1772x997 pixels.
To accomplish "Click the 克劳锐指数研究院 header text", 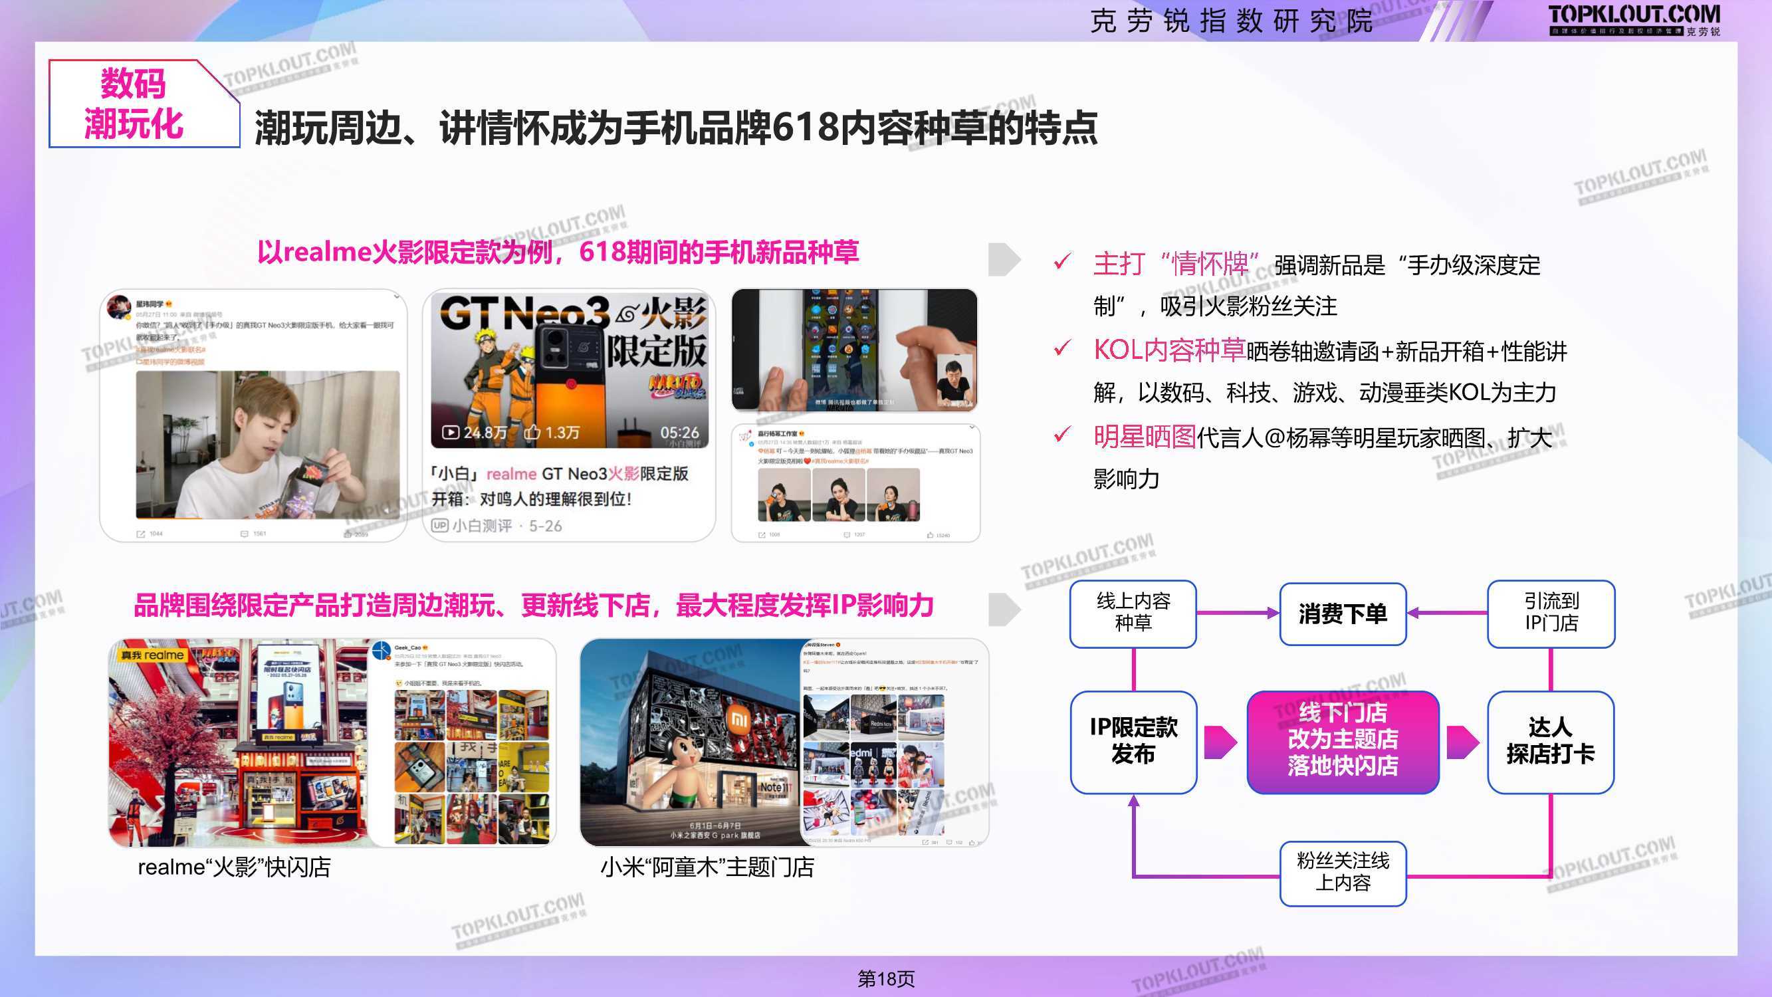I will [1231, 21].
